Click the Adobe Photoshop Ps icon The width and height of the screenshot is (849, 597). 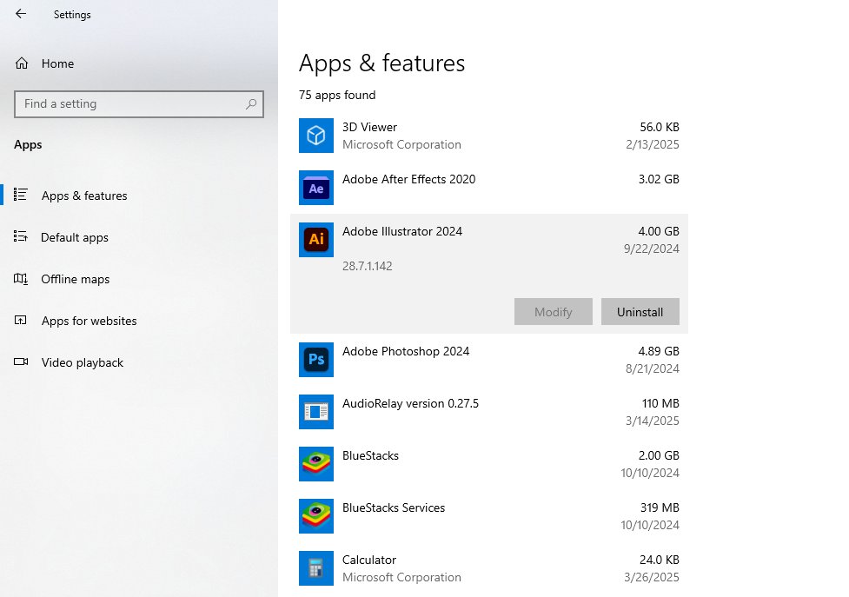coord(316,360)
